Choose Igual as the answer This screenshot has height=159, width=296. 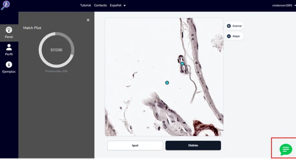point(135,145)
